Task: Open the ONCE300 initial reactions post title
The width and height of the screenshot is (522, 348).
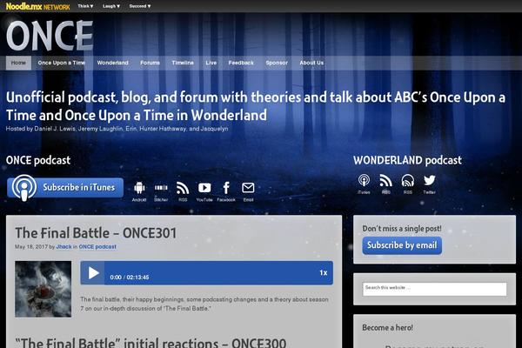Action: (x=151, y=342)
